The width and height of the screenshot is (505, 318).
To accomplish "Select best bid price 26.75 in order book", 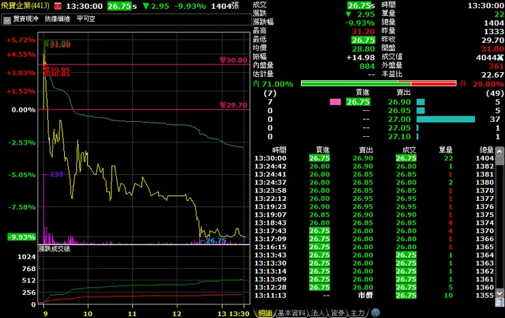I will pos(358,102).
